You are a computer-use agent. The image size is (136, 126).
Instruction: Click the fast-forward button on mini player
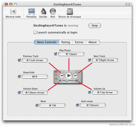pyautogui.click(x=75, y=75)
